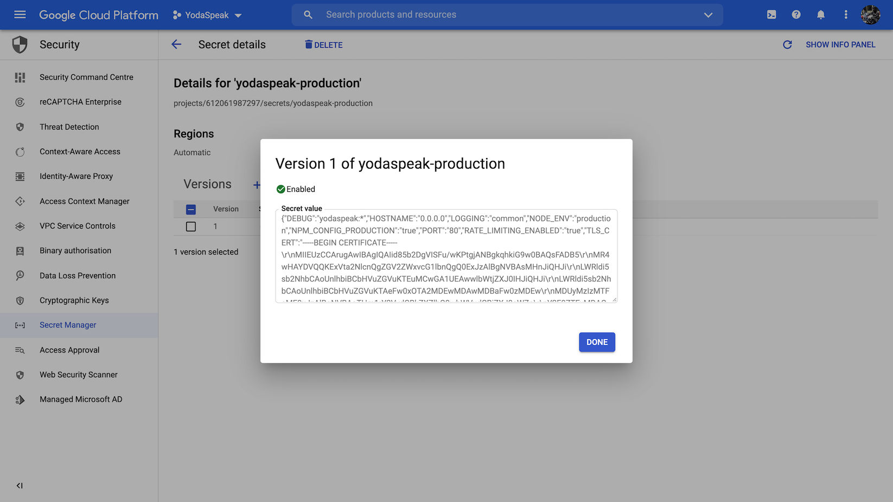Click the Binary authorisation icon
Image resolution: width=893 pixels, height=502 pixels.
click(x=20, y=251)
